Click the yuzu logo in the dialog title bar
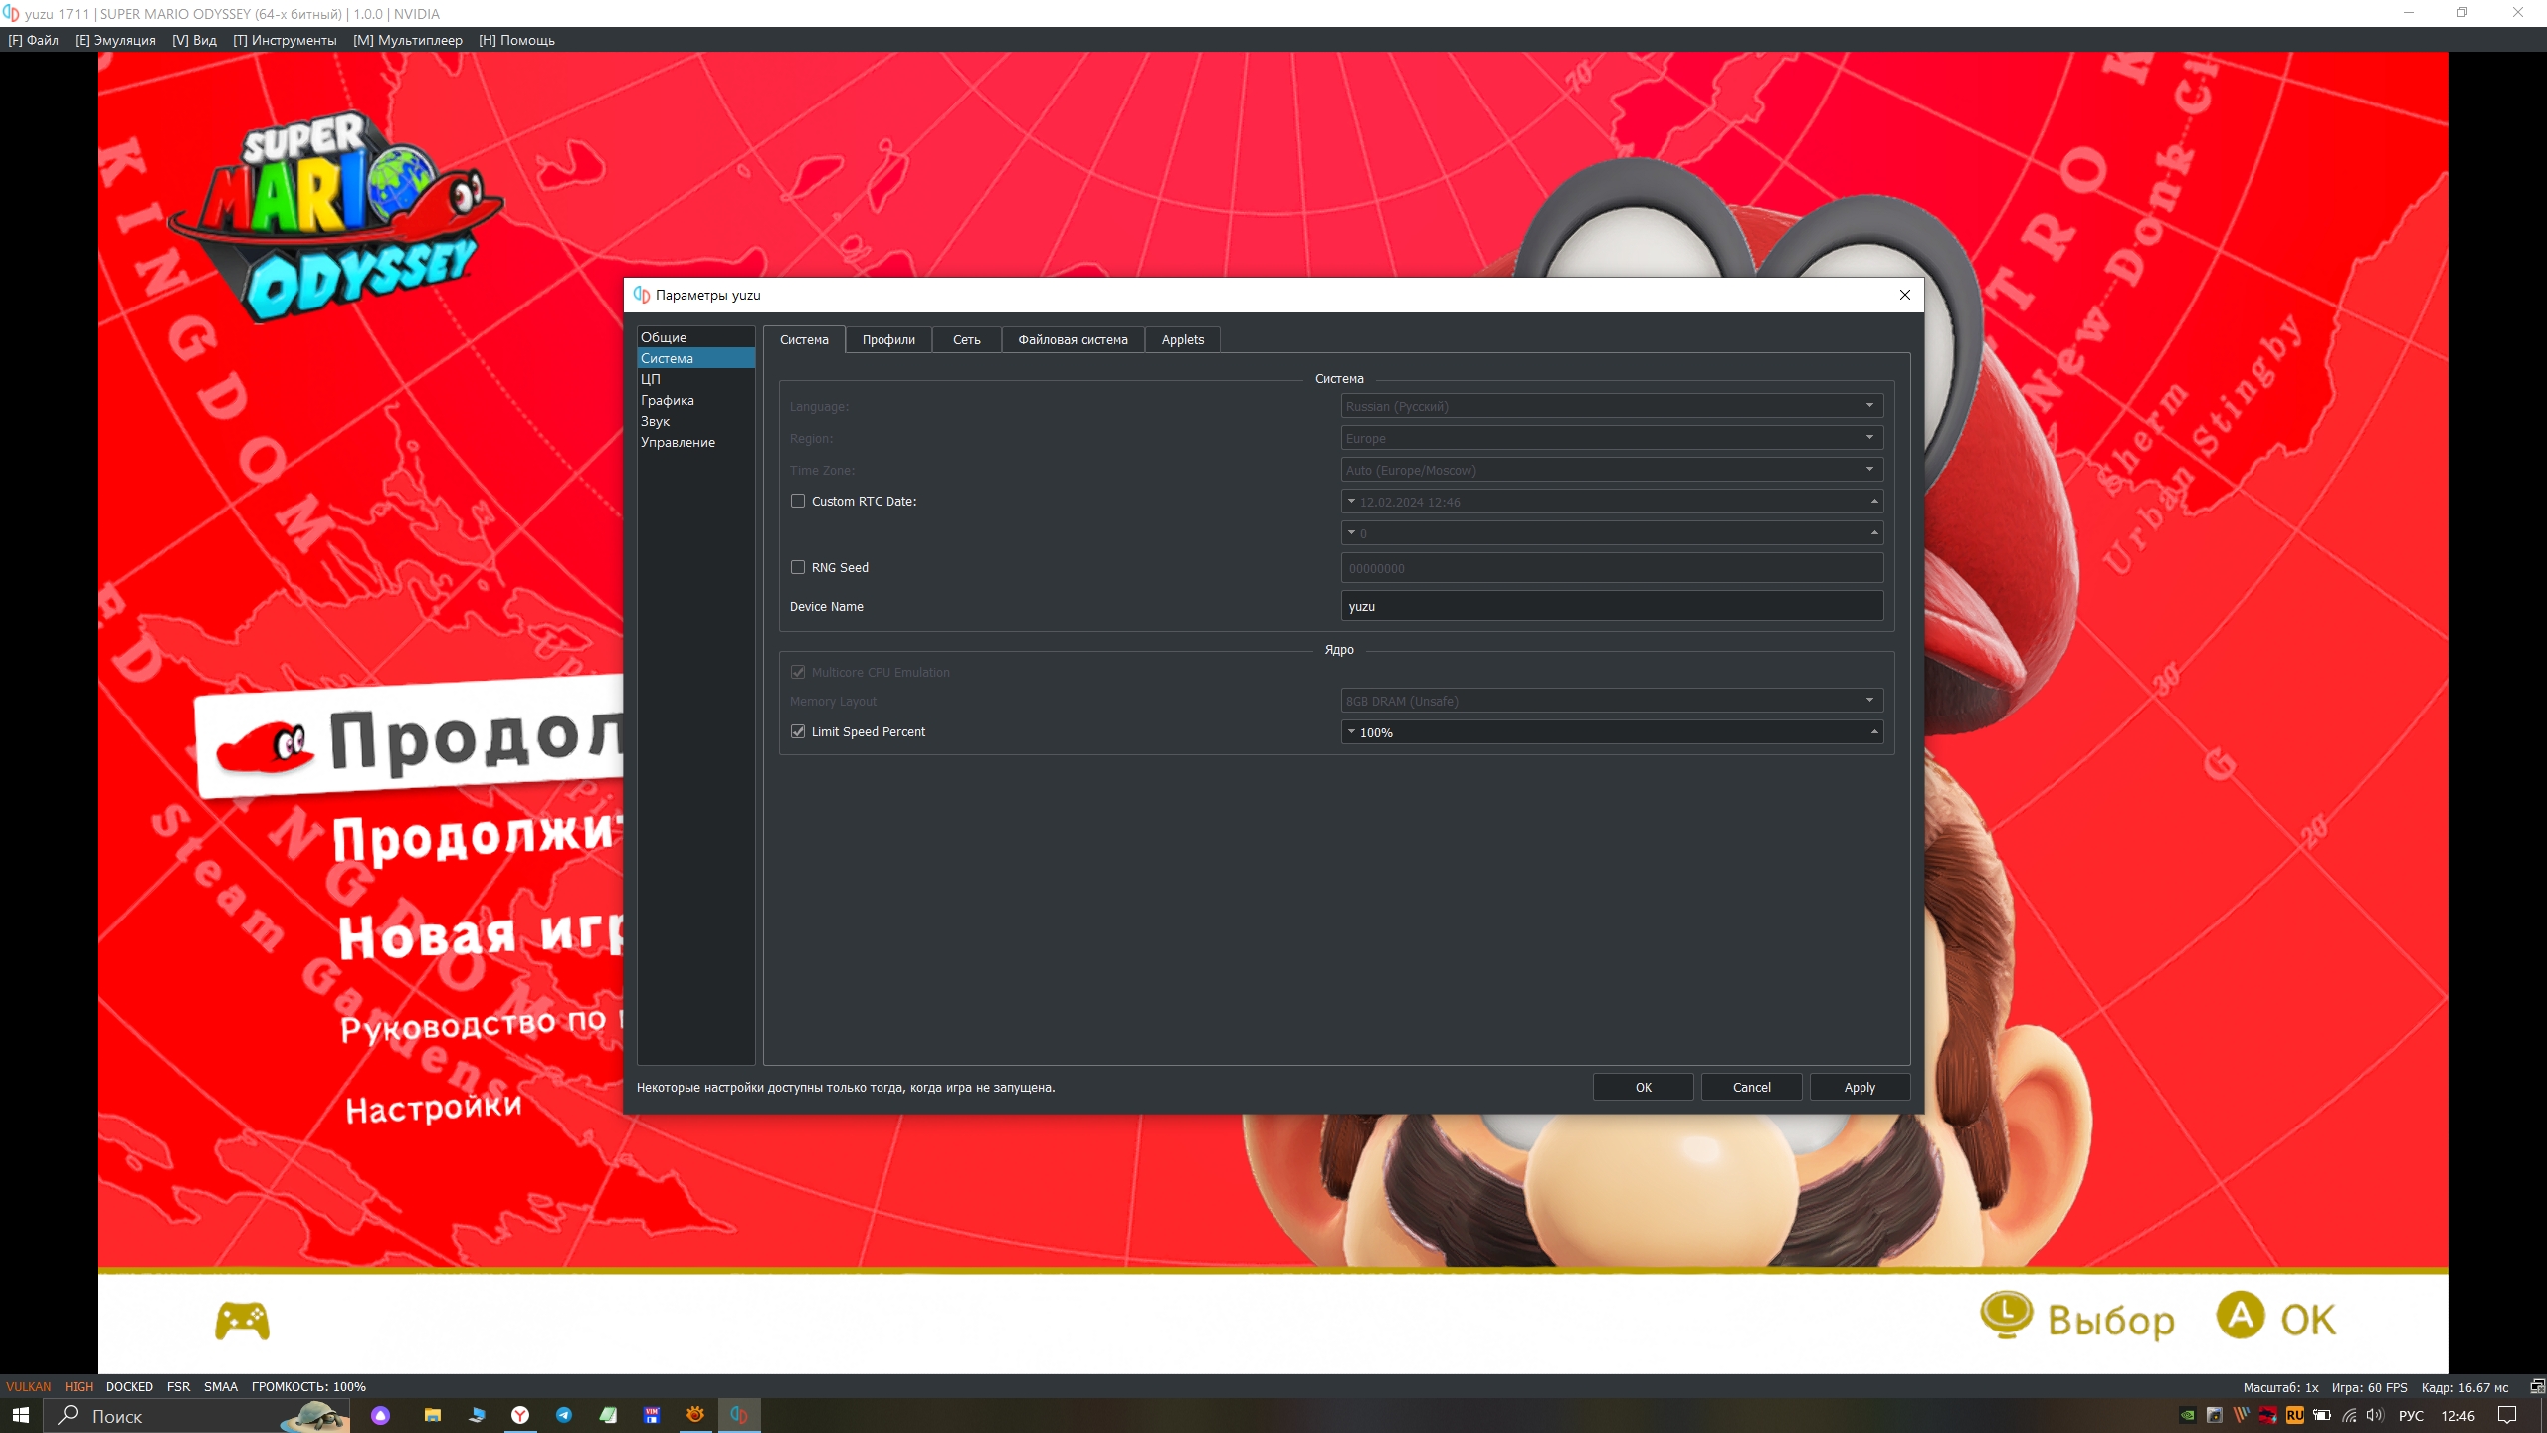The height and width of the screenshot is (1433, 2547). tap(642, 295)
